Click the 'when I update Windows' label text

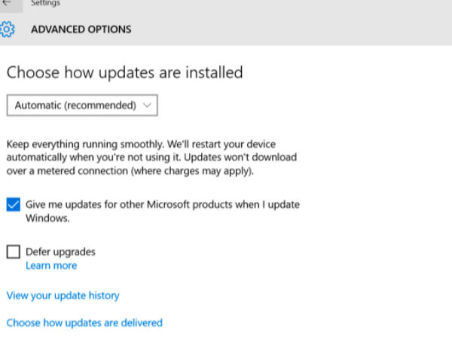click(x=48, y=218)
